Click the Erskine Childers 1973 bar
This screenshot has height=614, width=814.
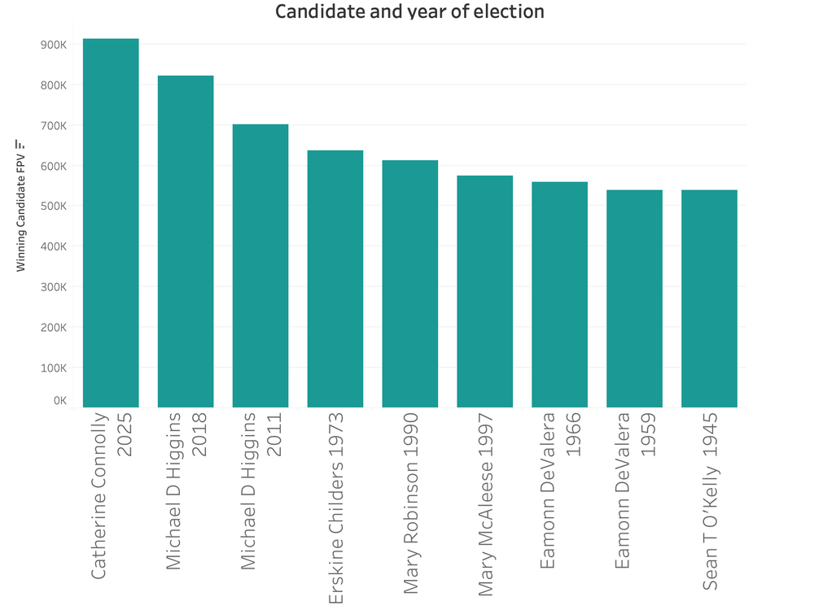pos(335,279)
